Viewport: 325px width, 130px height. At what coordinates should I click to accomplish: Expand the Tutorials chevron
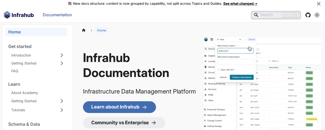(62, 110)
